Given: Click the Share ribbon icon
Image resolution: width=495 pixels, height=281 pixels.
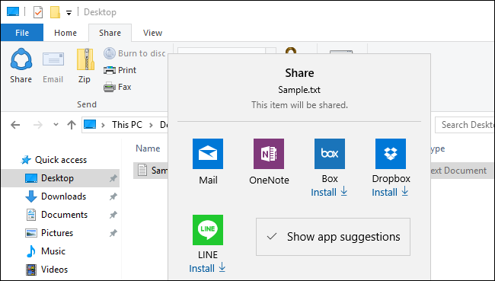Looking at the screenshot, I should [x=21, y=65].
